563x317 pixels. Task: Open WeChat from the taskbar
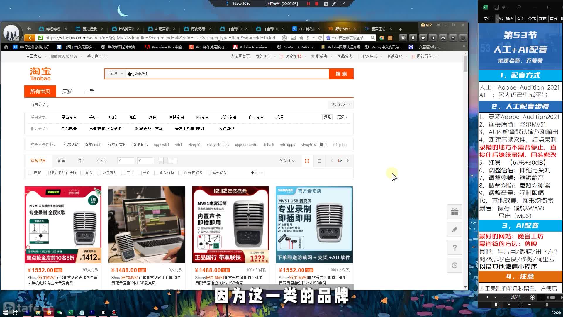(x=60, y=313)
